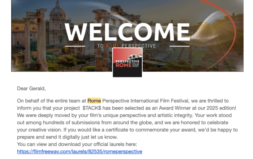Screen dimensions: 253x159
Task: Click the phrase "Award Winner at our 2025 edition!"
Action: click(x=197, y=108)
